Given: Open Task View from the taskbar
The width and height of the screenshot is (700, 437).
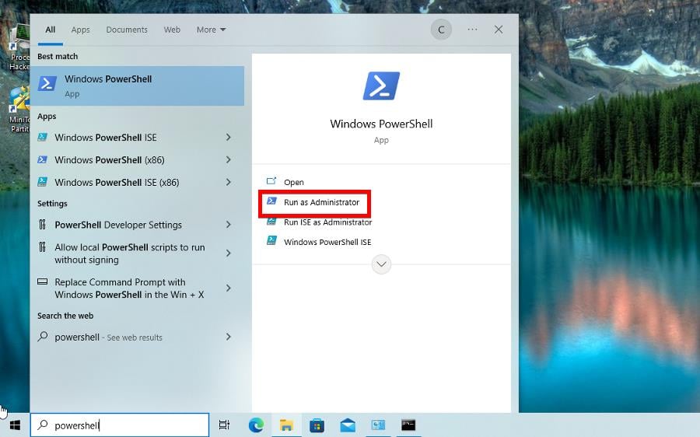Looking at the screenshot, I should click(224, 425).
